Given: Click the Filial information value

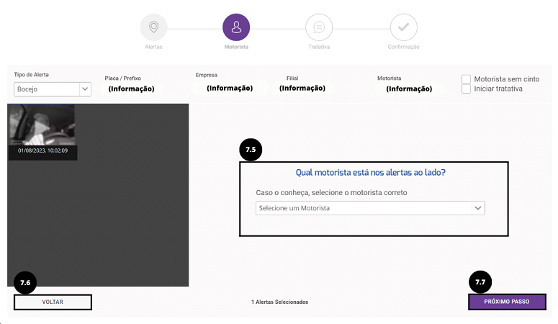Looking at the screenshot, I should [x=302, y=88].
